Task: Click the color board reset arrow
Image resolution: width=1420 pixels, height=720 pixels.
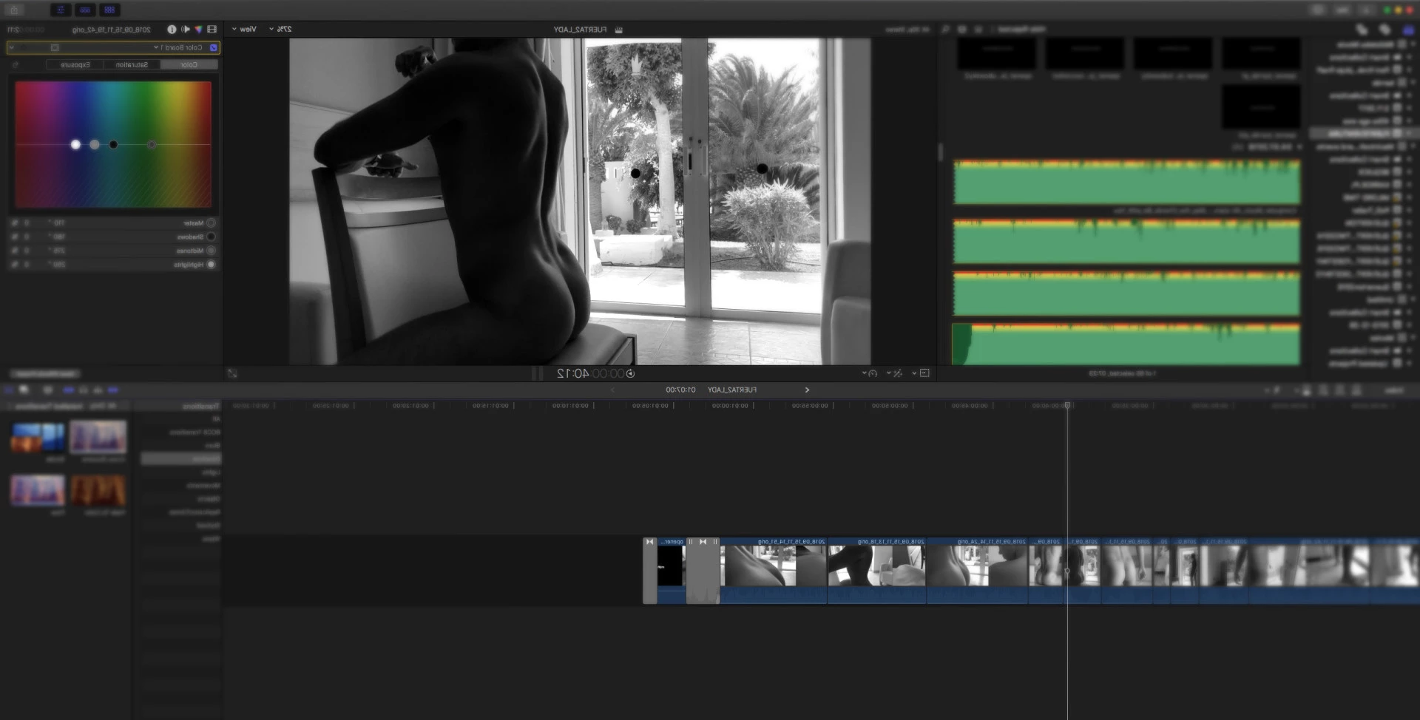Action: pyautogui.click(x=15, y=65)
